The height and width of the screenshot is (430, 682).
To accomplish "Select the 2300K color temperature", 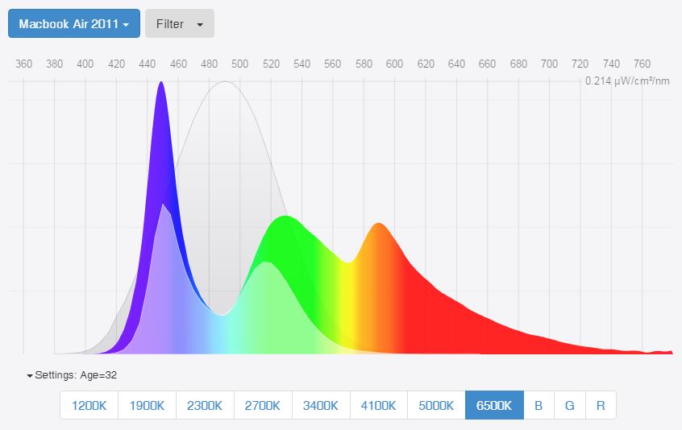I will pos(205,405).
